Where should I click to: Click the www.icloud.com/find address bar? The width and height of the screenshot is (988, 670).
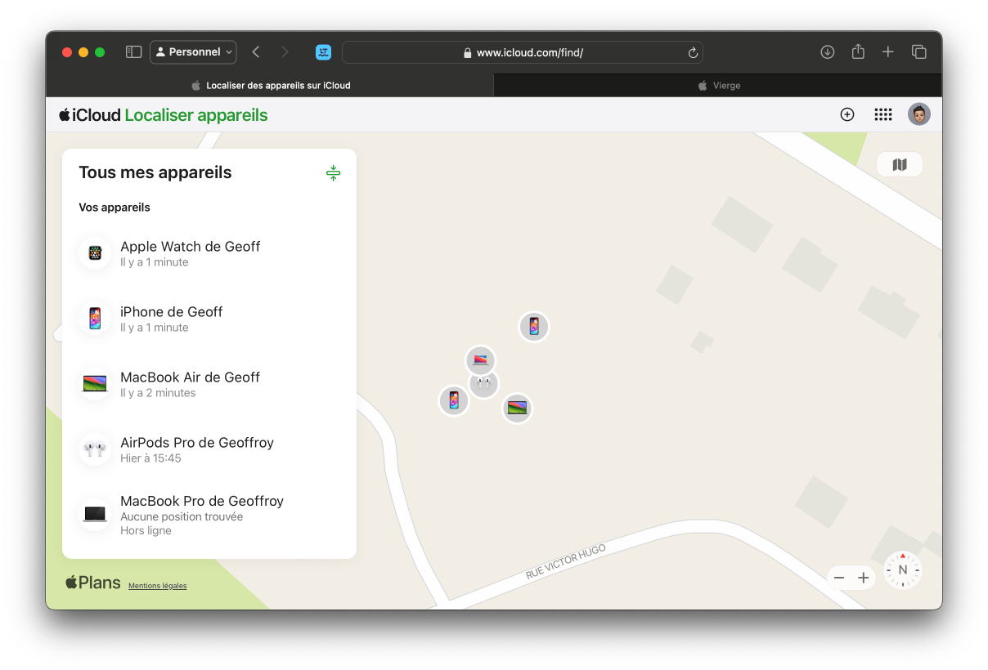click(523, 52)
